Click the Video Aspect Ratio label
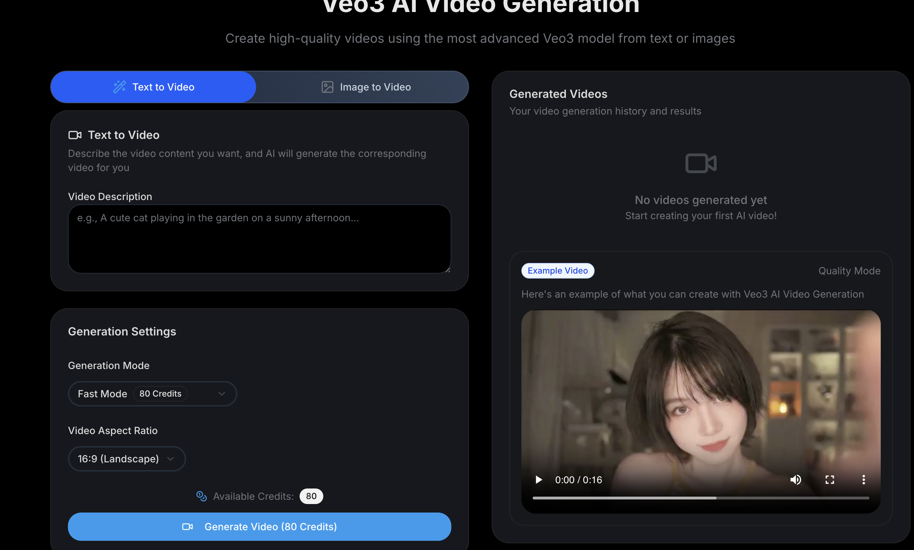The height and width of the screenshot is (550, 914). click(x=113, y=431)
